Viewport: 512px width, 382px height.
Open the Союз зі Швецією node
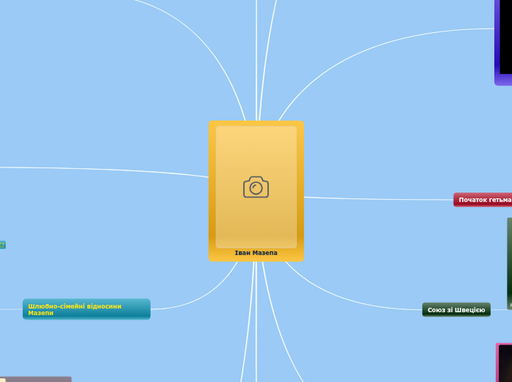pyautogui.click(x=456, y=310)
